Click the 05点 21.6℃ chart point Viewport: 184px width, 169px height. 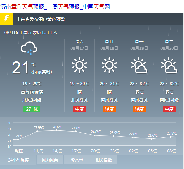click(x=151, y=139)
